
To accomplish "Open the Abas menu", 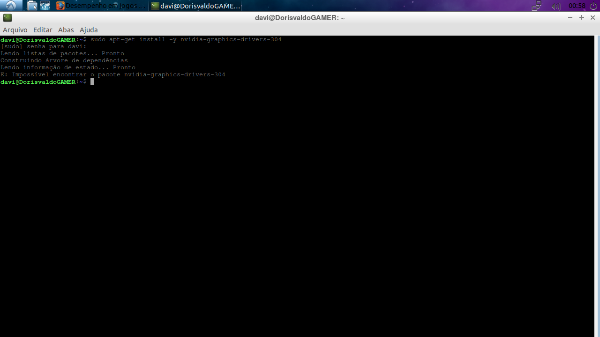I will pyautogui.click(x=66, y=30).
